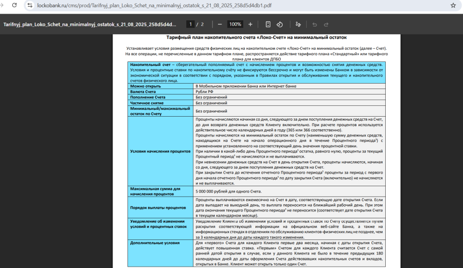
Task: Zoom in the PDF with plus button
Action: click(250, 24)
